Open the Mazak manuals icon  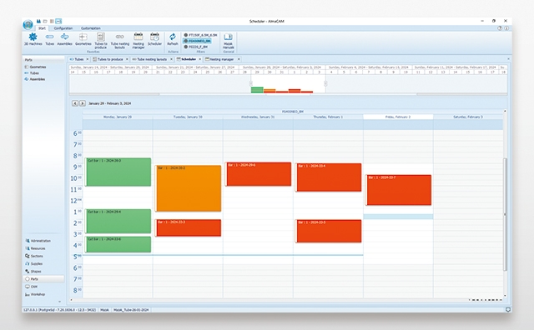(228, 41)
